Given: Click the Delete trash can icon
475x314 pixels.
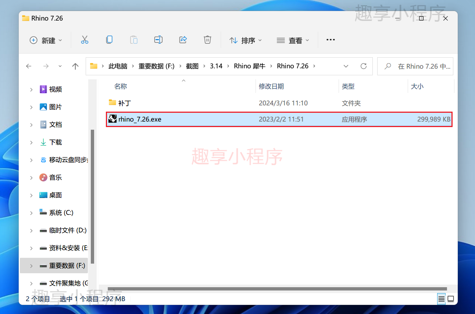Looking at the screenshot, I should (x=207, y=40).
